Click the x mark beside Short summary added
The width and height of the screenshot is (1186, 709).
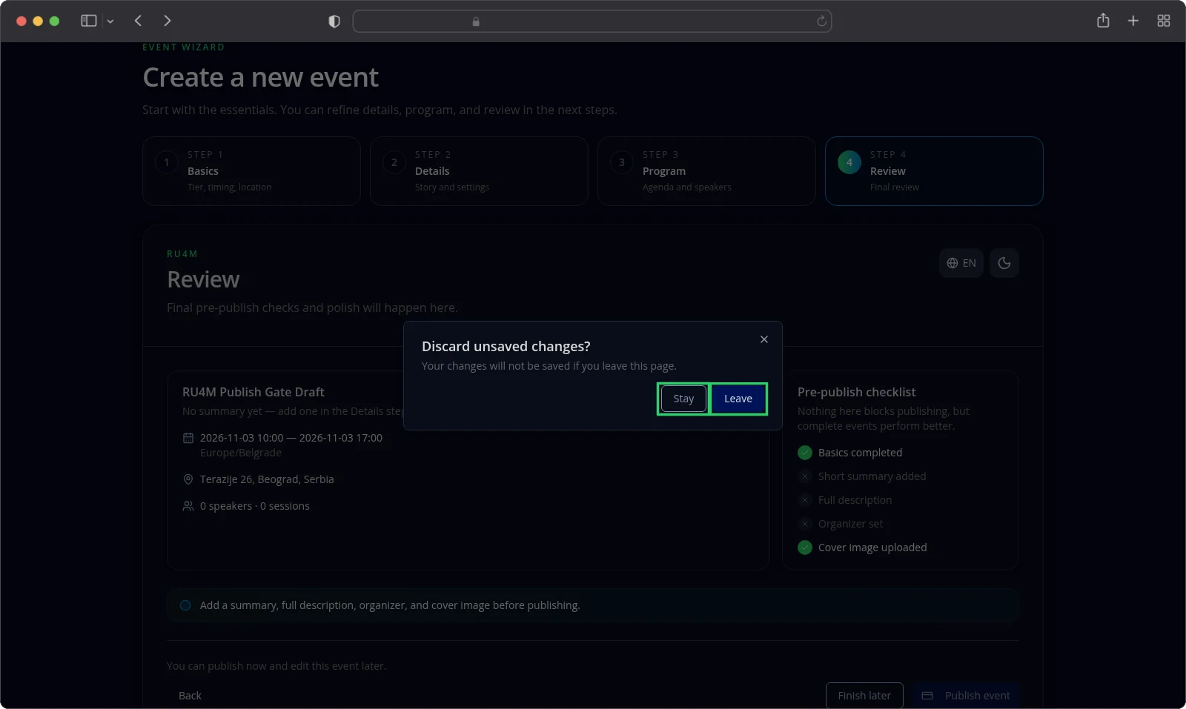pyautogui.click(x=805, y=476)
